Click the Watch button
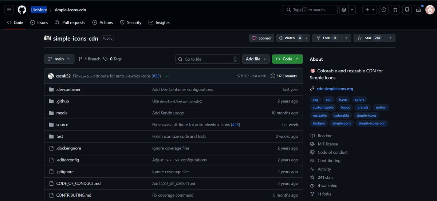Viewport: 437px width, 201px height. coord(290,38)
